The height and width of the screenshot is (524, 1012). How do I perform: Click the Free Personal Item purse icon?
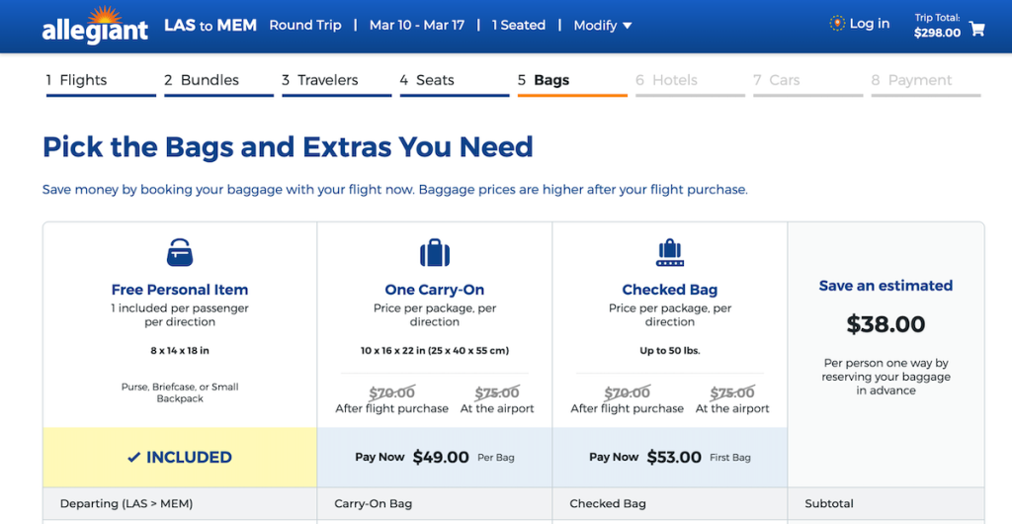point(180,252)
